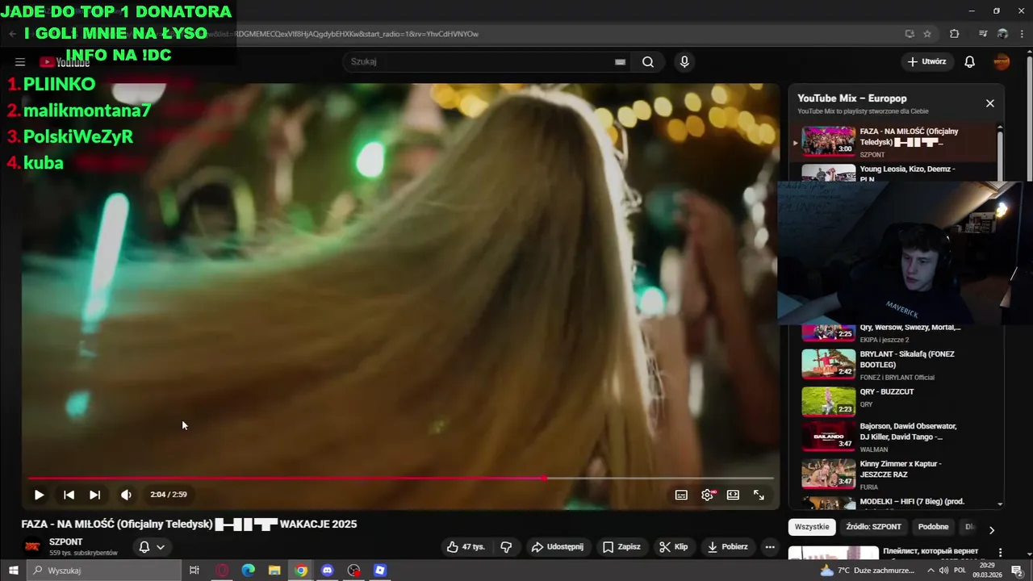The height and width of the screenshot is (581, 1033).
Task: Click the install/cast icon in address bar
Action: pyautogui.click(x=910, y=34)
